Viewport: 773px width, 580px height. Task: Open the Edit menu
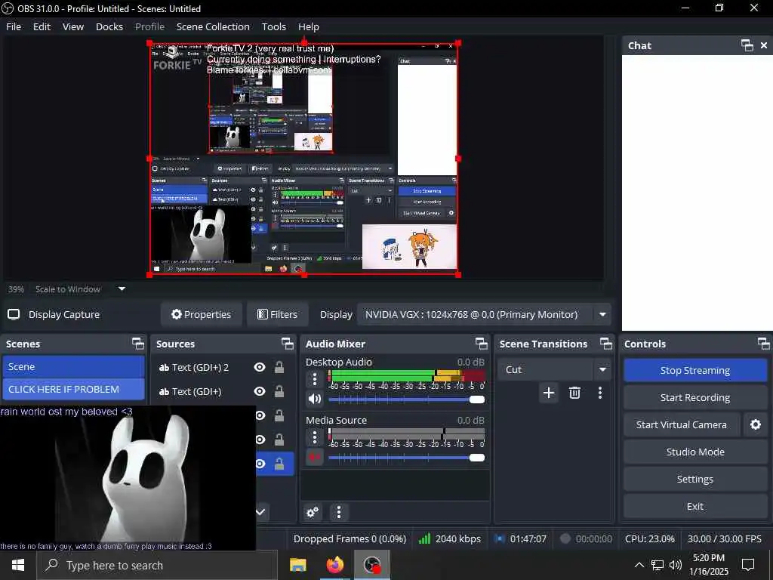(42, 26)
